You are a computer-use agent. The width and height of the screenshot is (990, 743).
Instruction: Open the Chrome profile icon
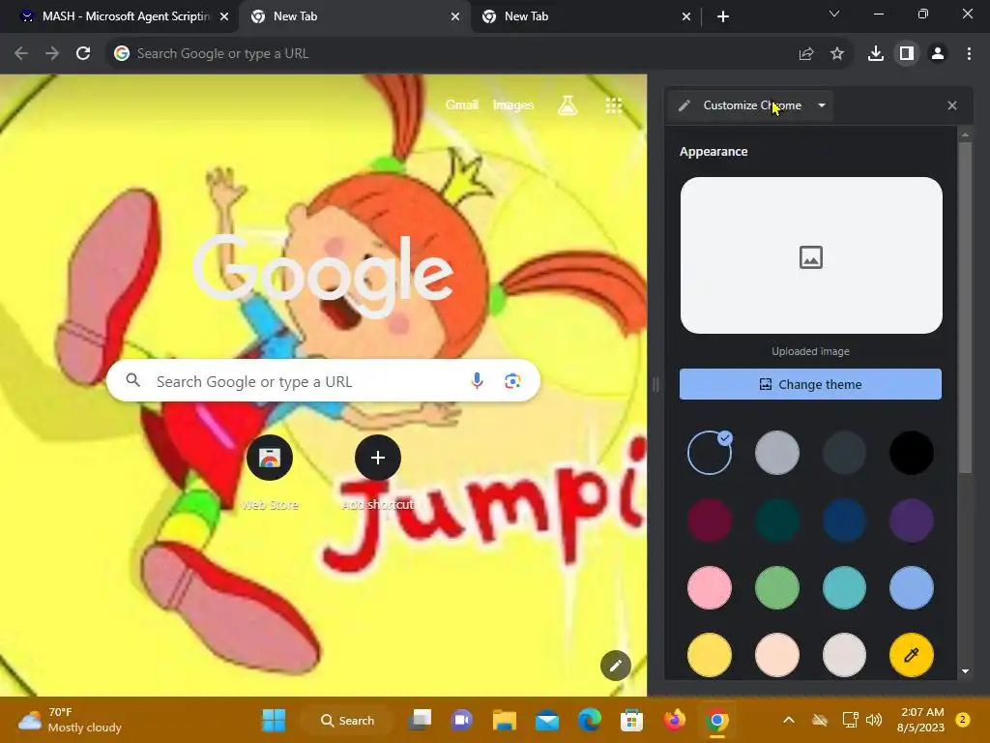click(x=938, y=54)
